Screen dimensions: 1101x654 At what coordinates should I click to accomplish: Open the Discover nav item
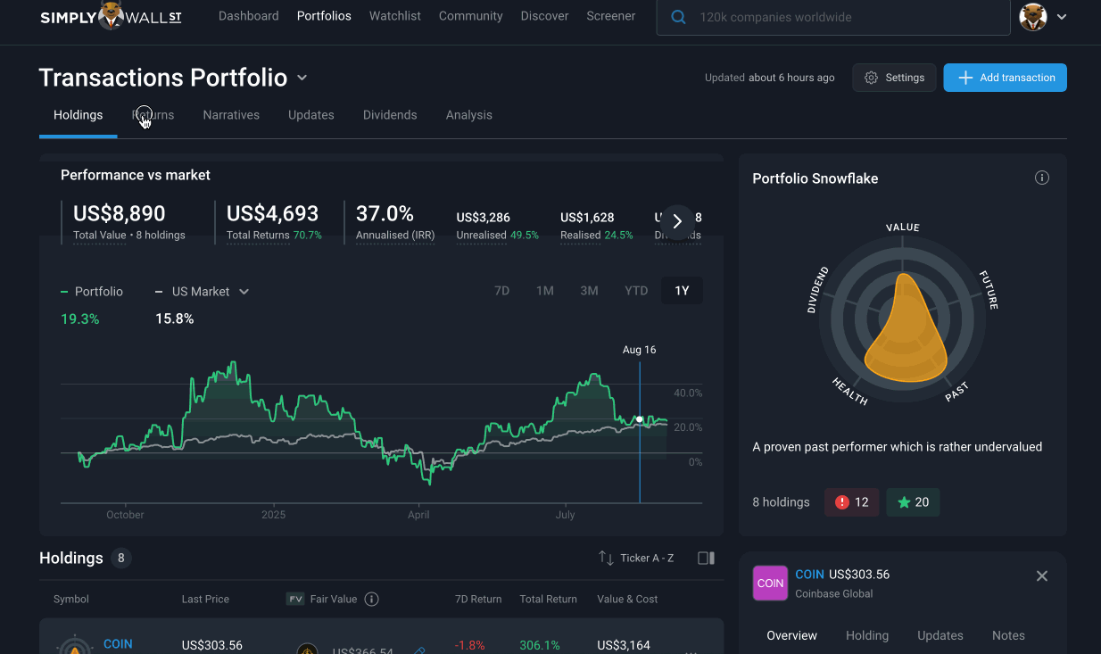coord(544,16)
